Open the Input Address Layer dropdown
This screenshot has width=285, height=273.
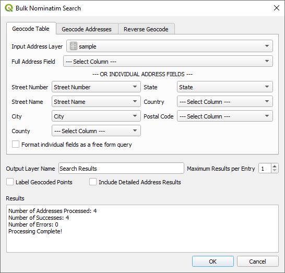pyautogui.click(x=170, y=46)
